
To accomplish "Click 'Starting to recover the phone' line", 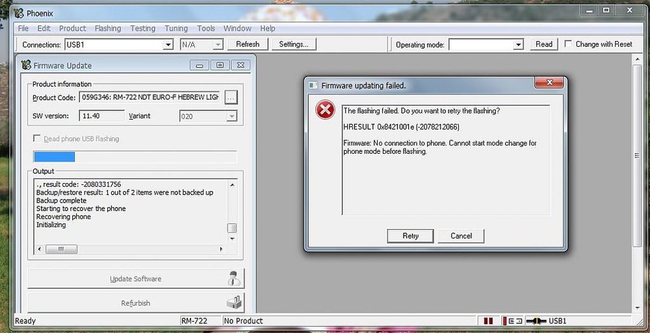I will [x=81, y=209].
